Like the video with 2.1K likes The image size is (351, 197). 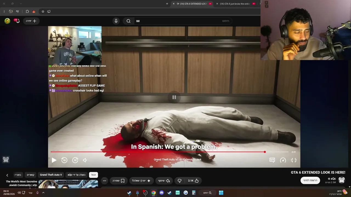[x=193, y=181]
